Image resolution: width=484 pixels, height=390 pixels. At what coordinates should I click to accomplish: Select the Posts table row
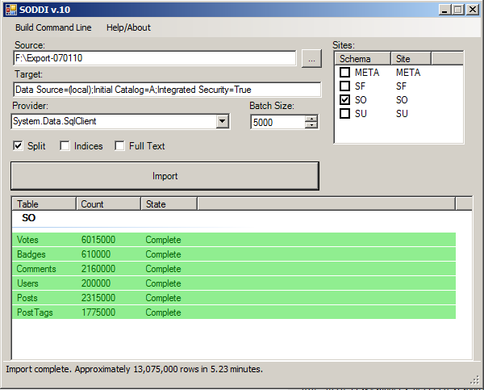pos(234,298)
